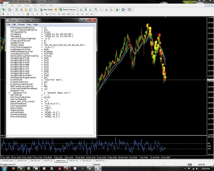Click Notepad's horizontal scrollbar right arrow
The width and height of the screenshot is (214, 171).
click(91, 136)
